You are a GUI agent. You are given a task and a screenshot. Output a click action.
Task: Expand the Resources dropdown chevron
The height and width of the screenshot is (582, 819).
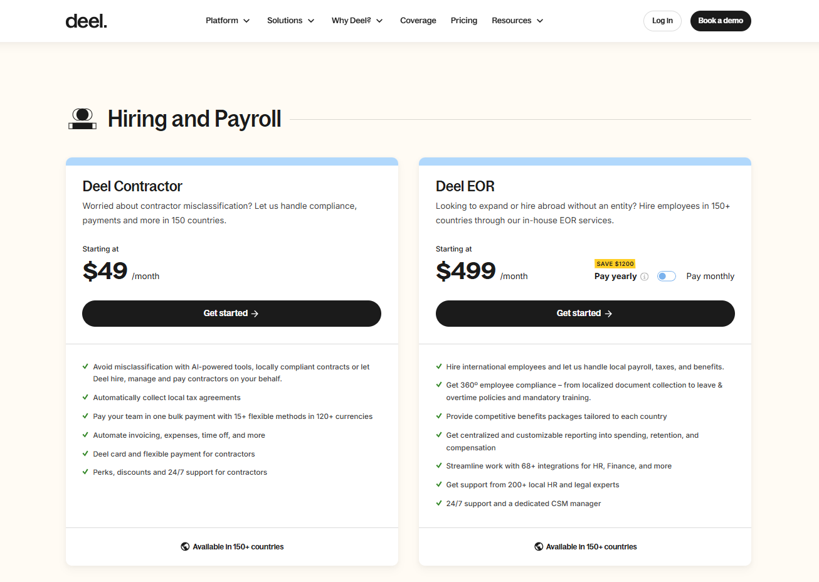tap(540, 21)
